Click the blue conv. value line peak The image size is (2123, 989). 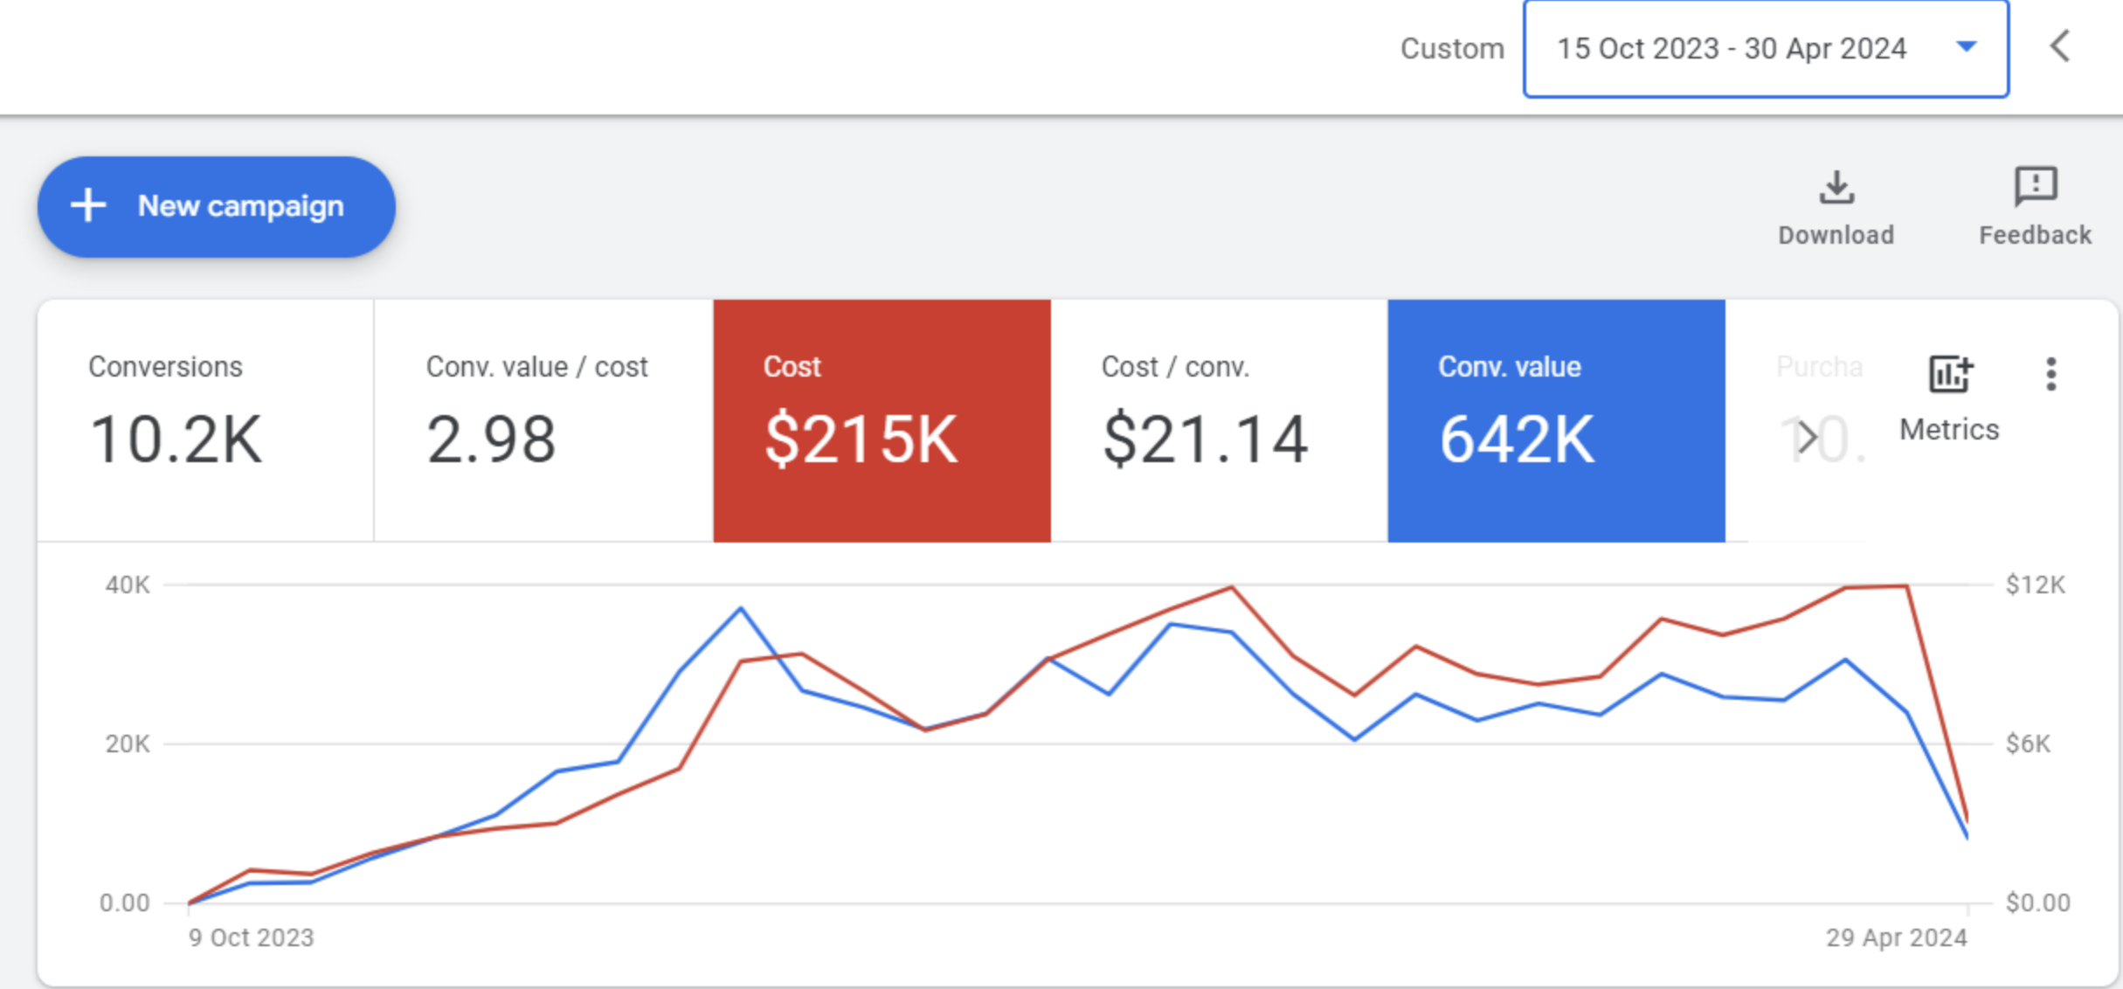[741, 608]
